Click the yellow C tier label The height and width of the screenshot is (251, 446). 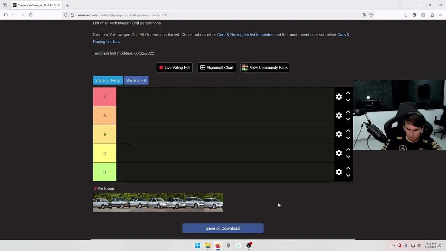point(105,153)
